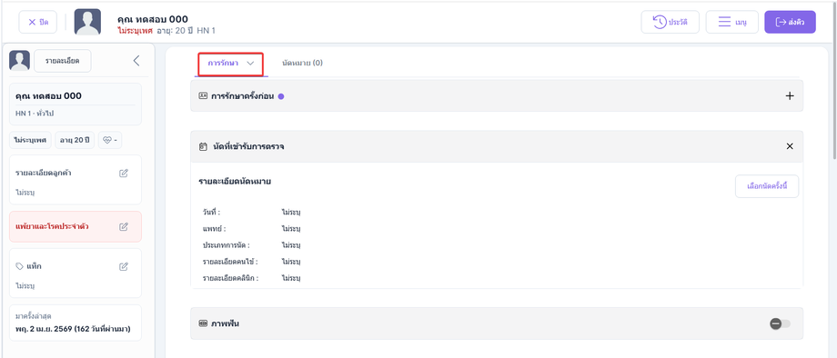Collapse the sidebar with the left chevron
Image resolution: width=837 pixels, height=358 pixels.
[136, 61]
